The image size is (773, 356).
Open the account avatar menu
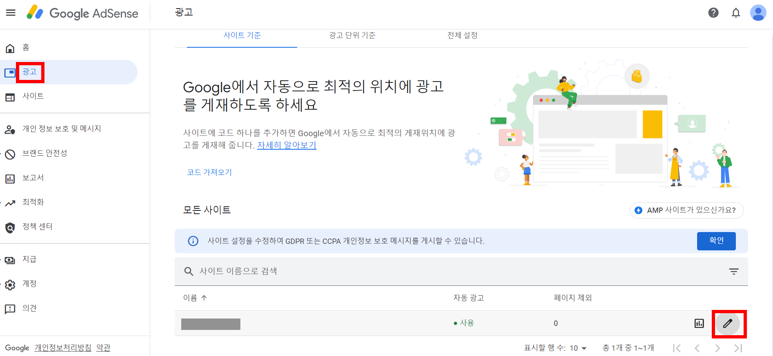click(x=758, y=13)
